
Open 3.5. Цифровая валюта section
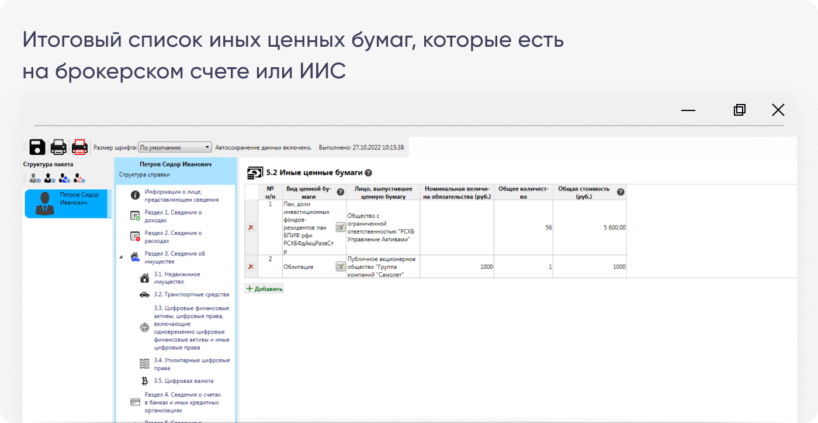(183, 381)
